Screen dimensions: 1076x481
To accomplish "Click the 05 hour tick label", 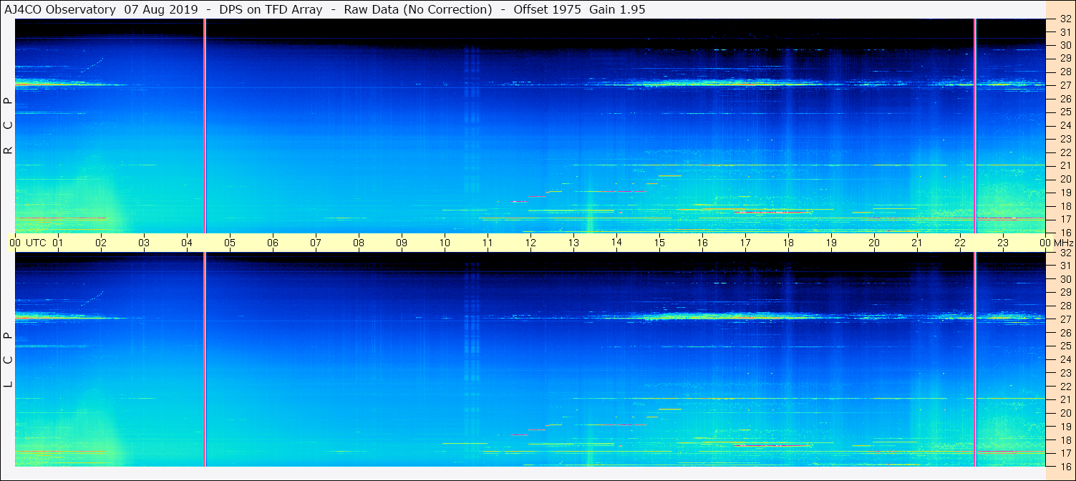I will pyautogui.click(x=230, y=243).
